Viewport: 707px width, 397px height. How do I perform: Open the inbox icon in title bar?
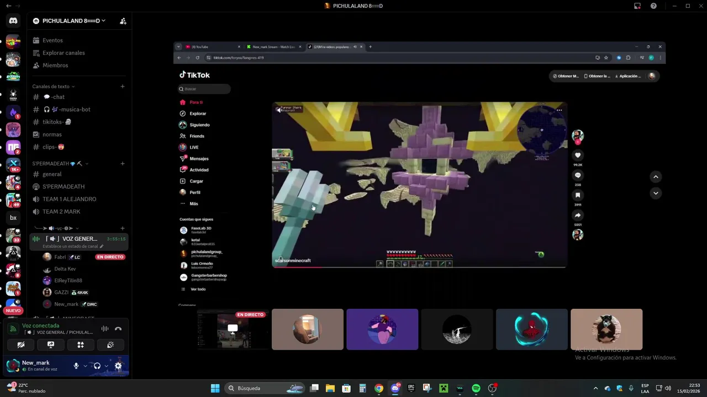[637, 6]
